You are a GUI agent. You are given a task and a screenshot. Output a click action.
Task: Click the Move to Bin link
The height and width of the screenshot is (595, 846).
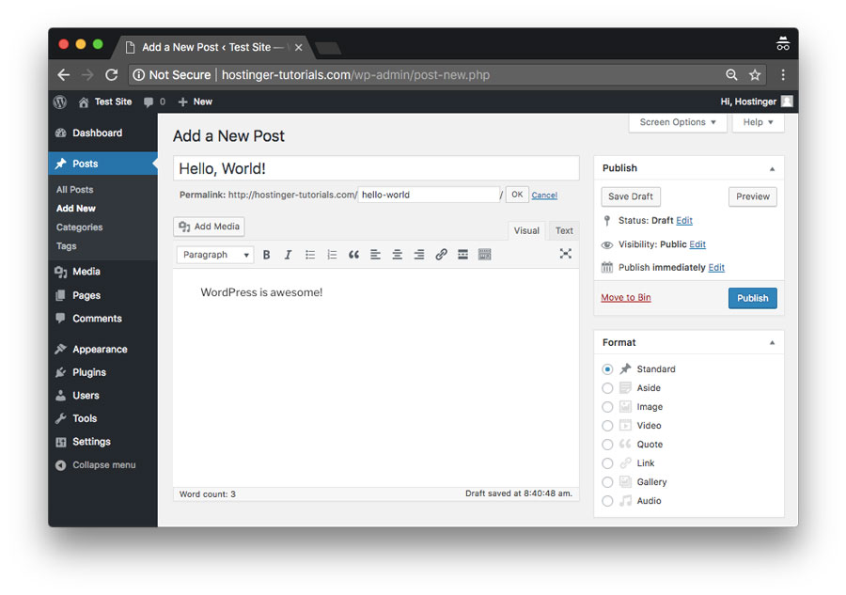coord(626,297)
